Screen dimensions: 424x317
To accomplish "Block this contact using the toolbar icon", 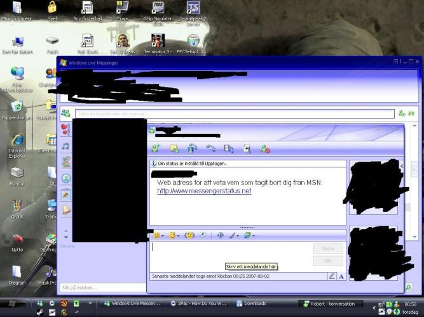I will (265, 149).
